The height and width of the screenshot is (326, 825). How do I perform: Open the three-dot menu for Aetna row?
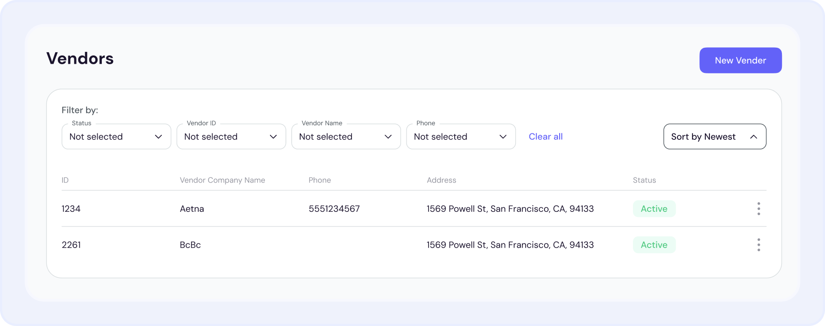click(759, 209)
